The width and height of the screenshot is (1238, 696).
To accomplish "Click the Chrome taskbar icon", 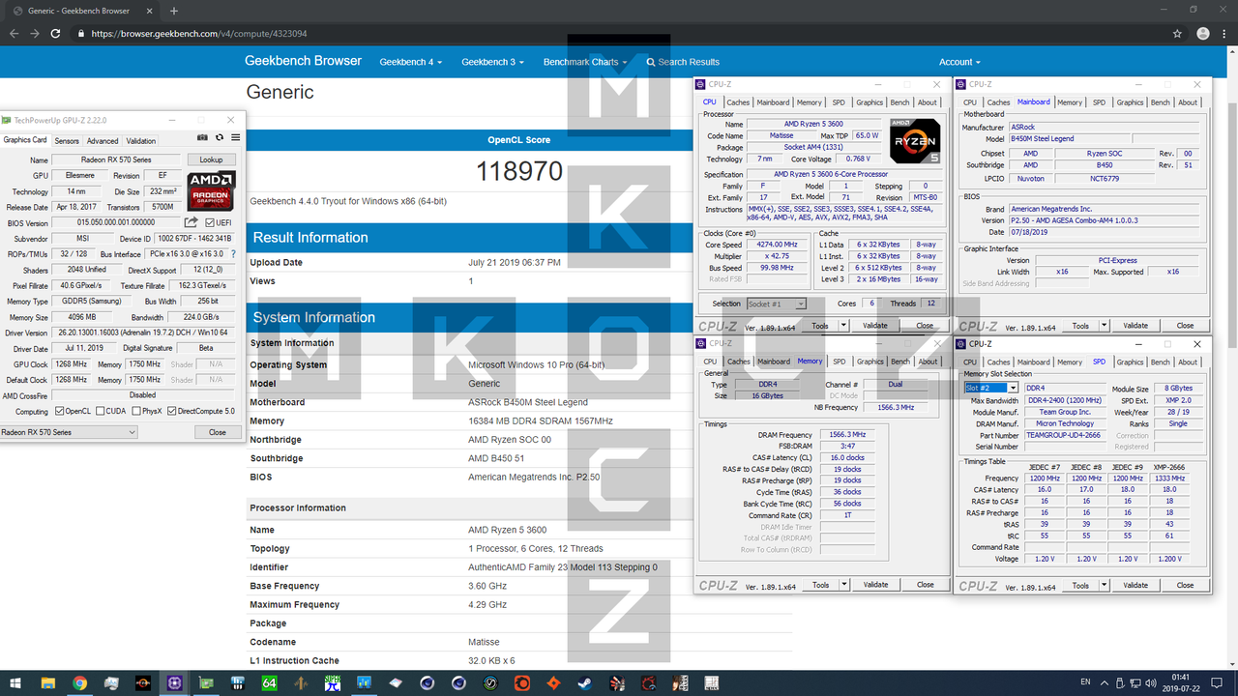I will pos(79,682).
